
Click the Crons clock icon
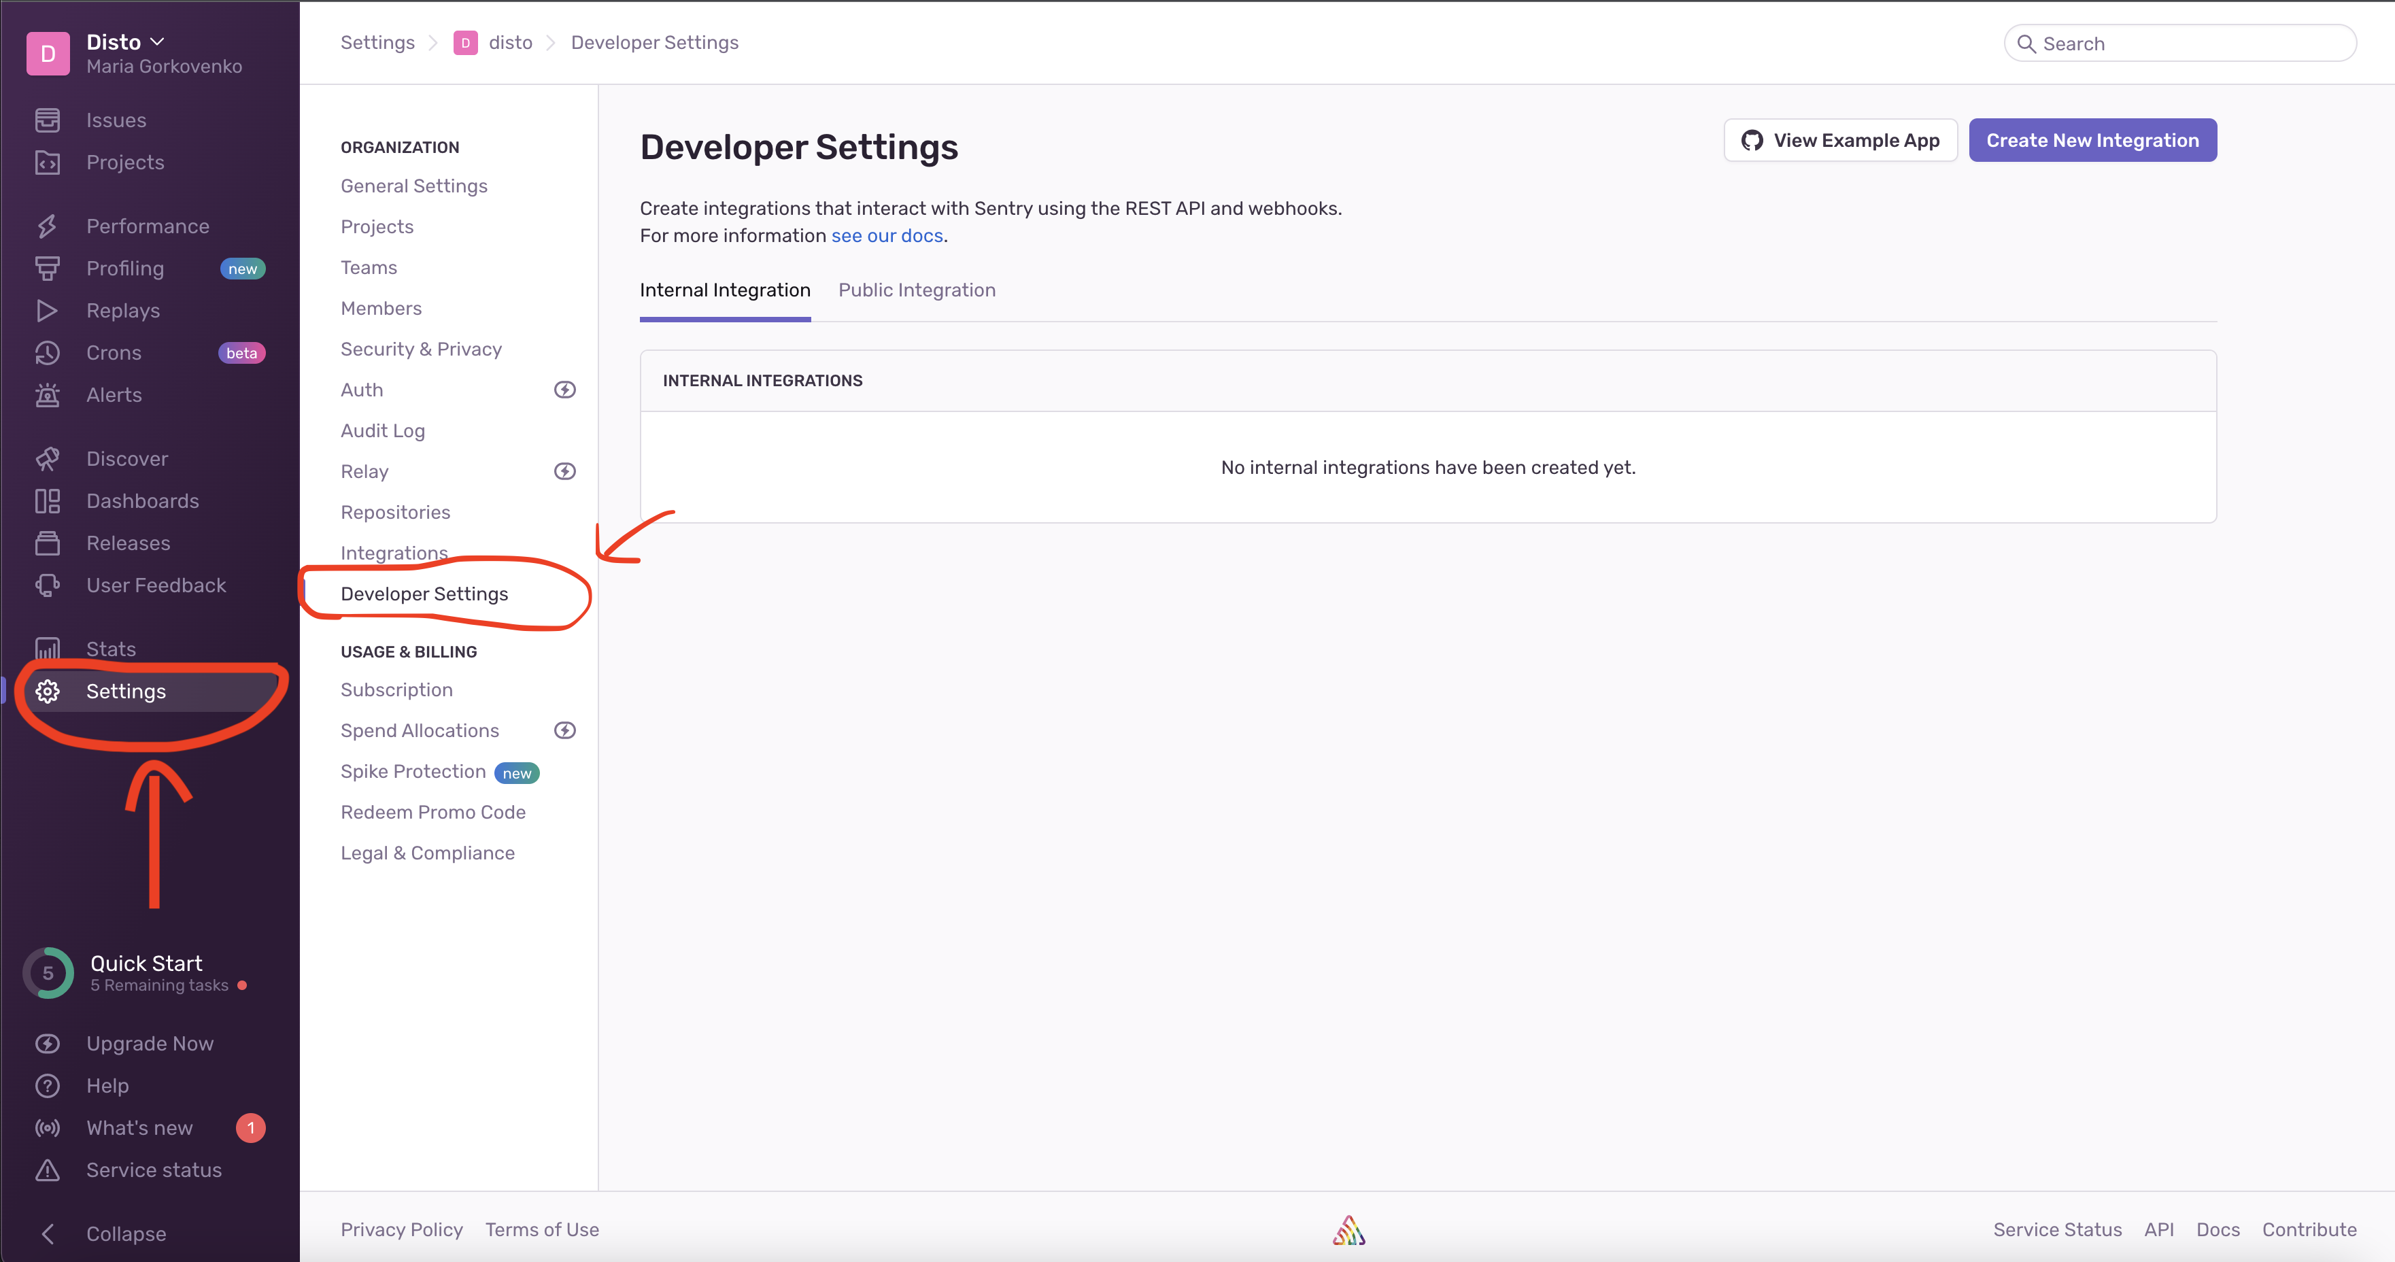48,352
